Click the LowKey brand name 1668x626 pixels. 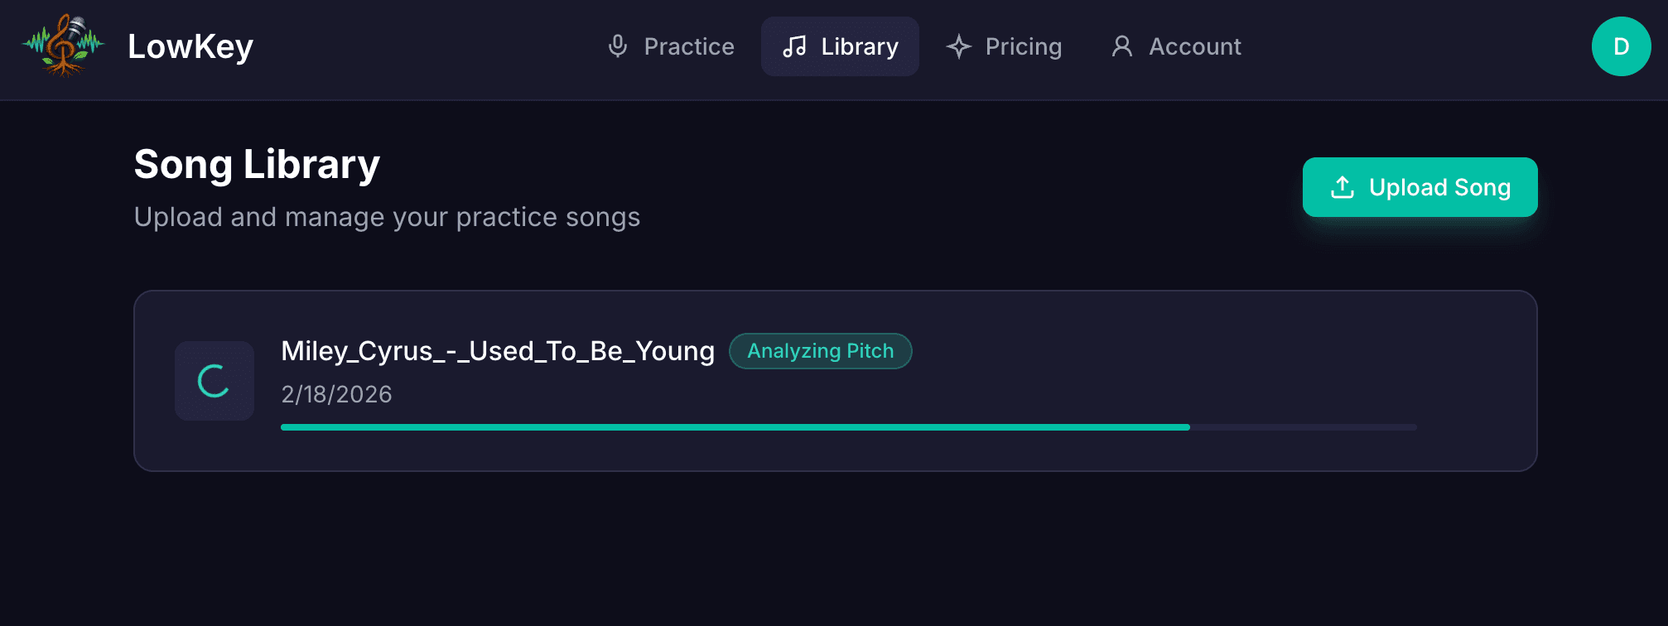coord(190,46)
